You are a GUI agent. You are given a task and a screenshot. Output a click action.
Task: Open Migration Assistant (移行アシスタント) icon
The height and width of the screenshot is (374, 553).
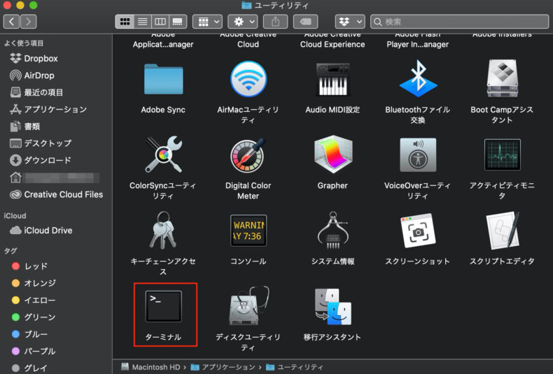click(333, 306)
